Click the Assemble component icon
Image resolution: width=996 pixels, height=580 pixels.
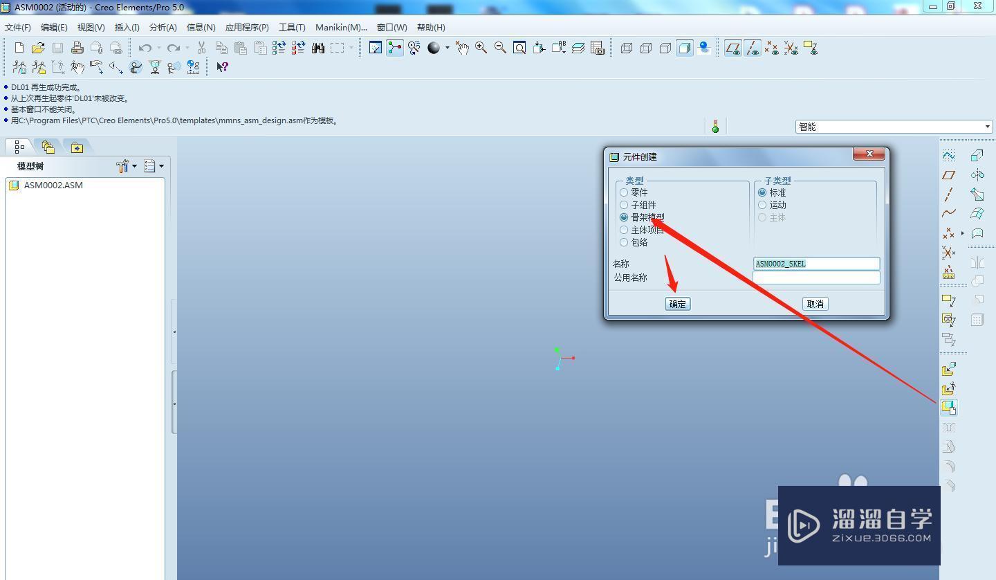point(948,369)
